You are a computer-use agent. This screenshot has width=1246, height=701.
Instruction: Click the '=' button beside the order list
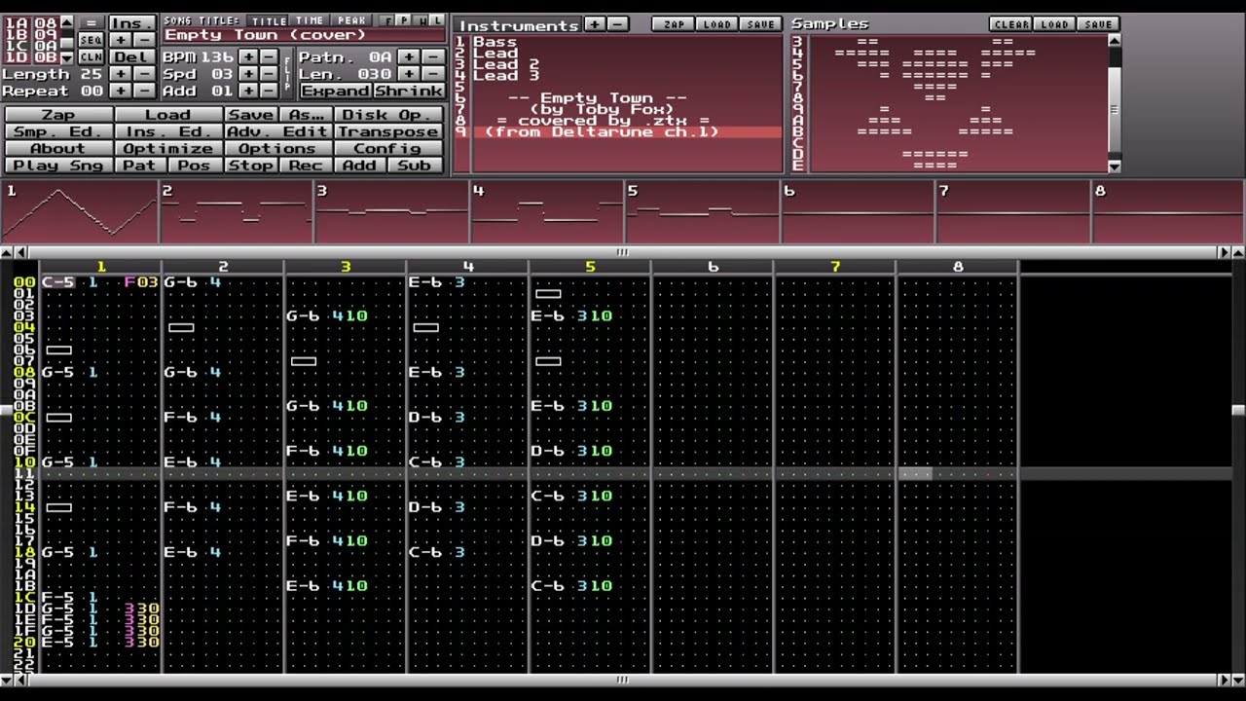91,22
